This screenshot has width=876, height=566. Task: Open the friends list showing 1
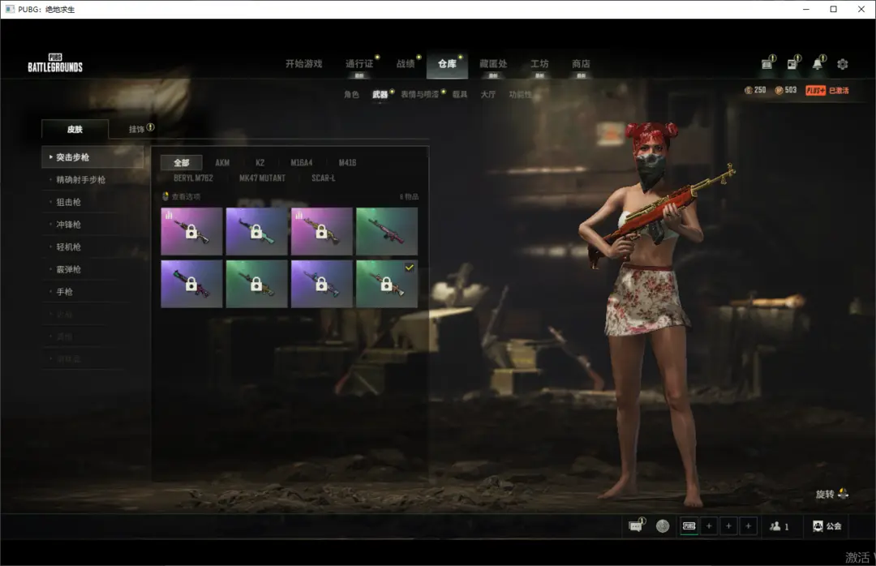779,525
